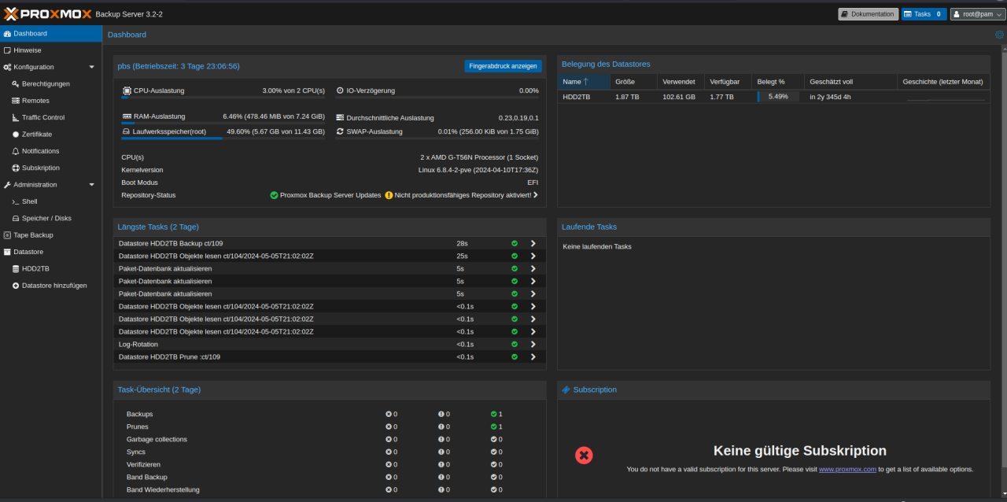The image size is (1007, 502).
Task: Click the Syncs warning count icon
Action: click(x=441, y=452)
